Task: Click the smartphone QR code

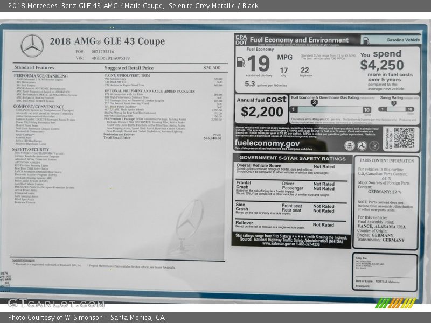Action: (x=404, y=138)
